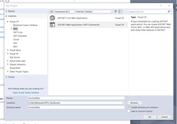Expand the Recent section

7,11
